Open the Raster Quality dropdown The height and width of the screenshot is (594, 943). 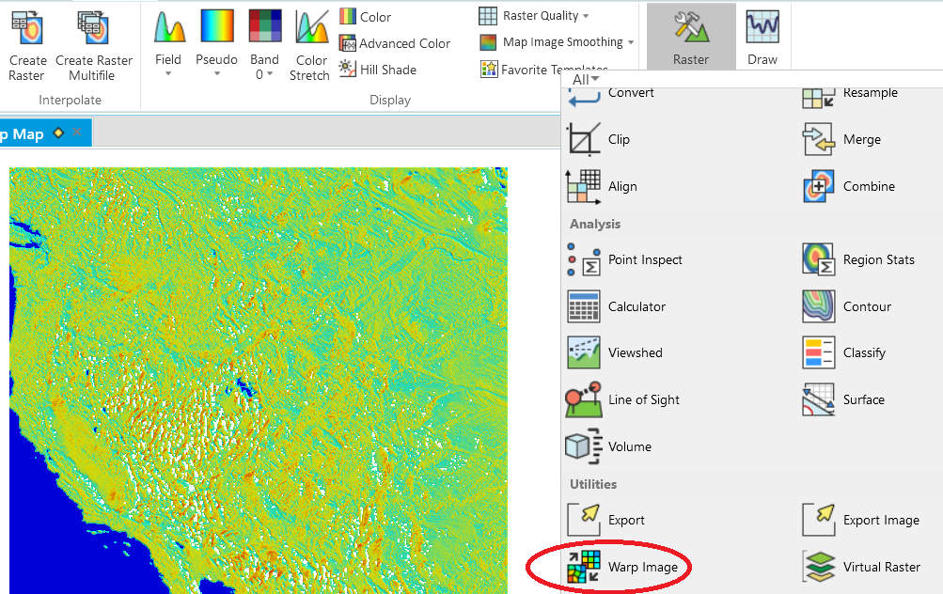[537, 15]
